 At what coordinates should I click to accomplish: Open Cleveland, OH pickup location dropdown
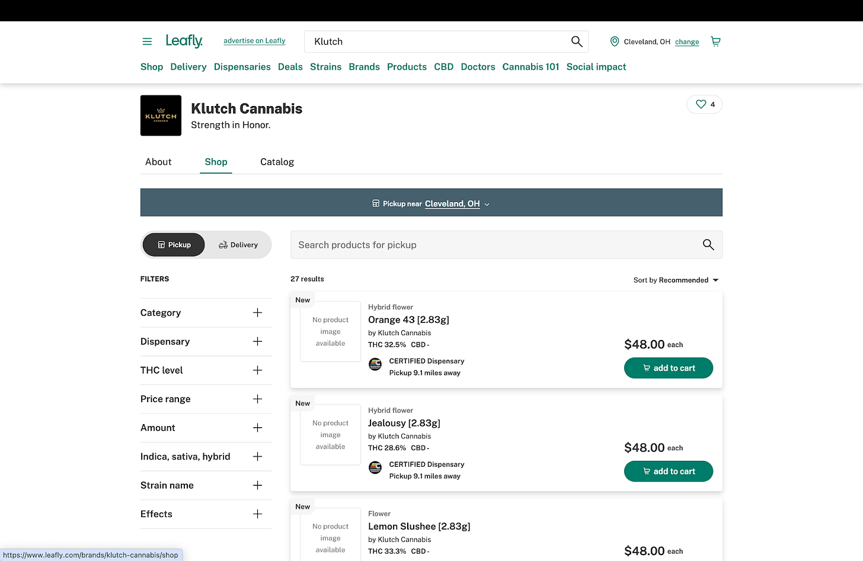(x=457, y=204)
